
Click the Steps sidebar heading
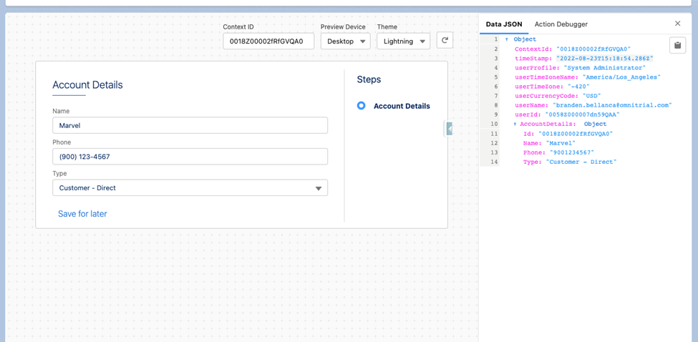[369, 80]
